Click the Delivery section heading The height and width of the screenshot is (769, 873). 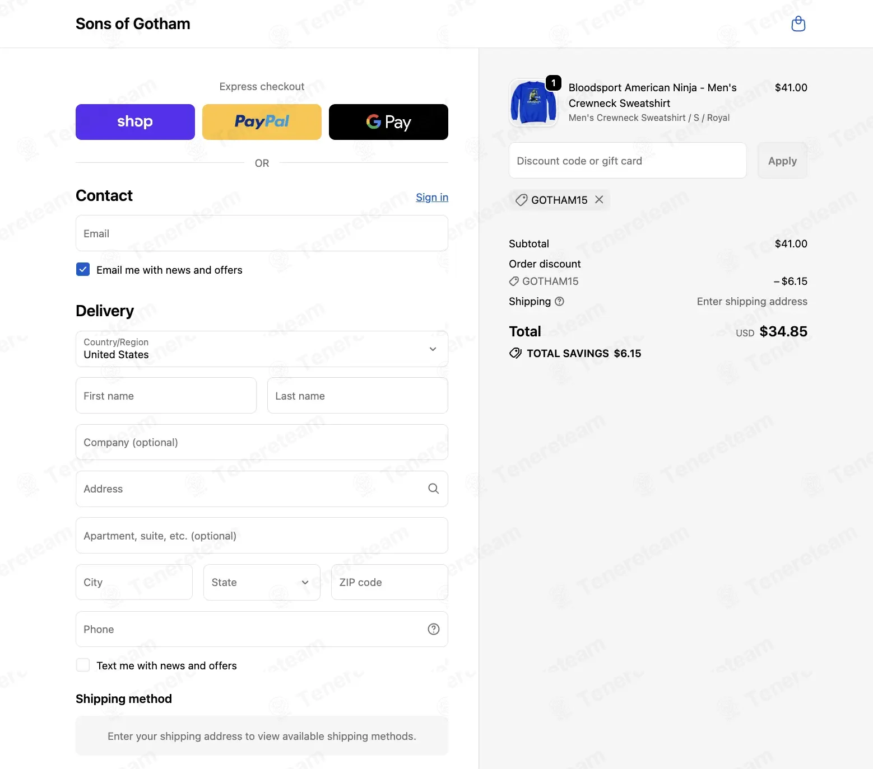[105, 311]
